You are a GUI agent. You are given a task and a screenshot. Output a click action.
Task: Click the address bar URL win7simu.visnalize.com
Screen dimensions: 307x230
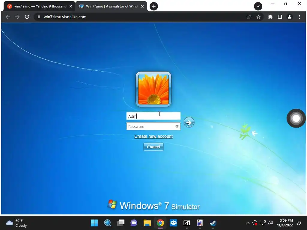click(65, 17)
